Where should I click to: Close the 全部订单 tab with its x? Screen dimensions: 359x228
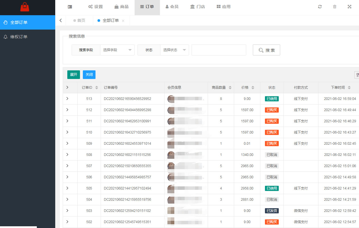tap(123, 21)
